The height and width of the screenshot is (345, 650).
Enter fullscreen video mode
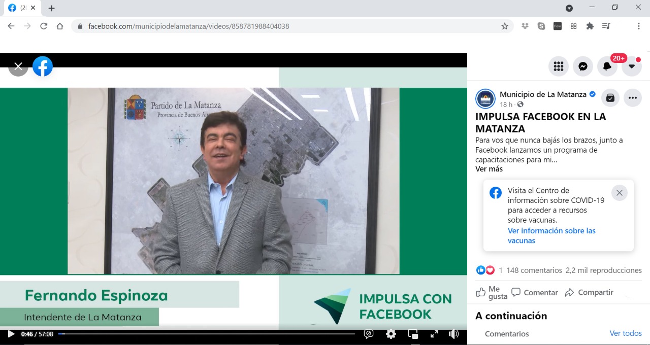[434, 334]
